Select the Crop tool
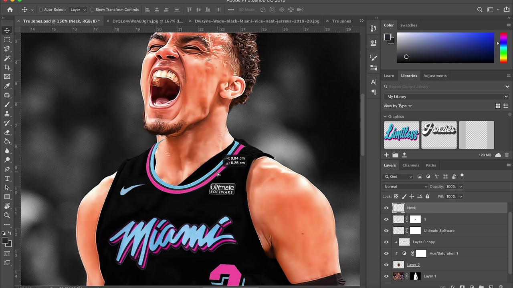Viewport: 513px width, 288px height. [7, 67]
